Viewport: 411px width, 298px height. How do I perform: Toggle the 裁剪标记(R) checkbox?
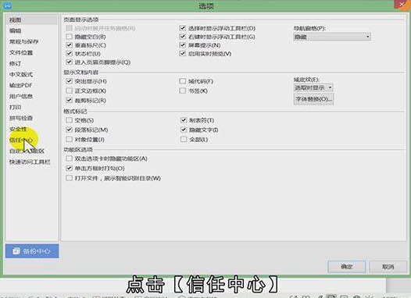(69, 100)
